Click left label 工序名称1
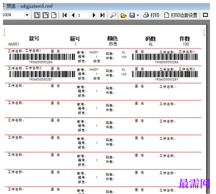 [x=33, y=51]
